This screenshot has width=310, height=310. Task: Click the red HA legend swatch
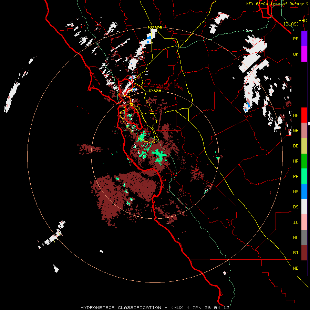[x=304, y=115]
